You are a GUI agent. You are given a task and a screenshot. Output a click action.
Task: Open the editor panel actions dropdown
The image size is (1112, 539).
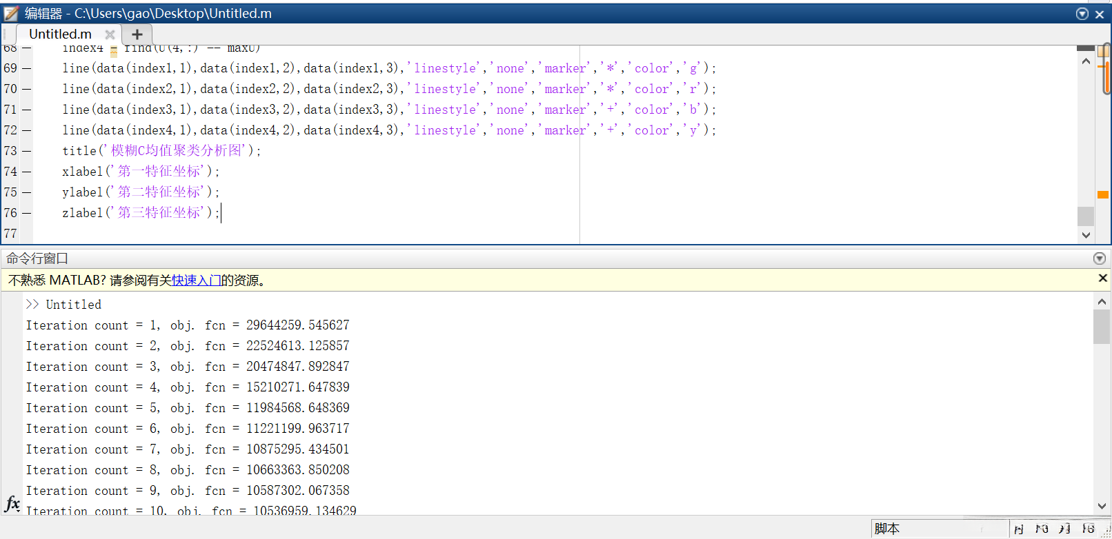1082,14
